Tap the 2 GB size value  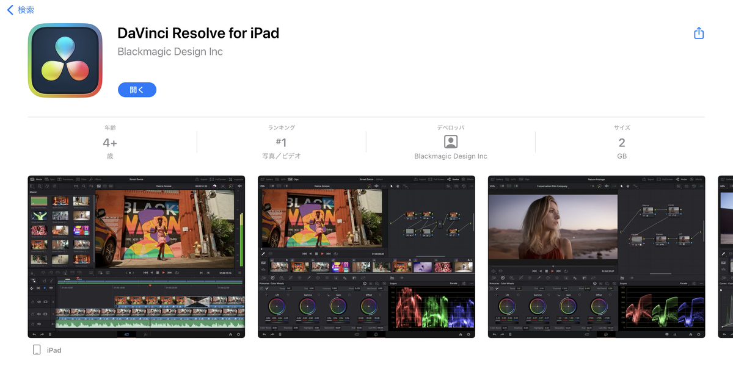622,143
